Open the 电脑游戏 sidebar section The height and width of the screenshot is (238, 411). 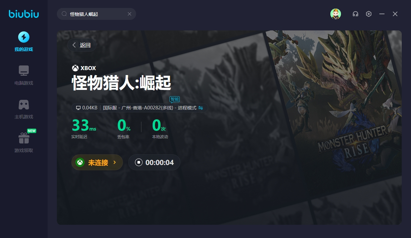pyautogui.click(x=23, y=75)
